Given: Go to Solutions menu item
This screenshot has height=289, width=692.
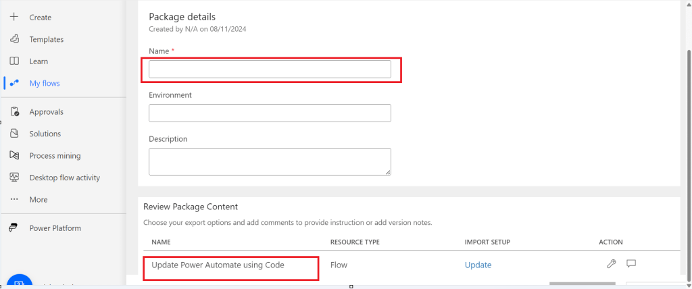Looking at the screenshot, I should [x=45, y=134].
